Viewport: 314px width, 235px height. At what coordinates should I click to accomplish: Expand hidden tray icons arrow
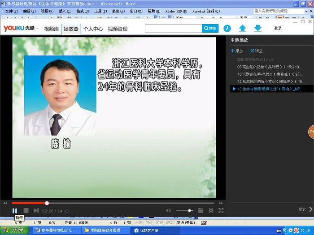click(285, 231)
